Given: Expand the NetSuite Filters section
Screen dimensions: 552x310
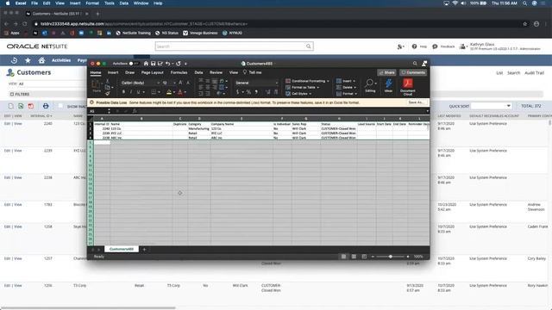Looking at the screenshot, I should [20, 94].
